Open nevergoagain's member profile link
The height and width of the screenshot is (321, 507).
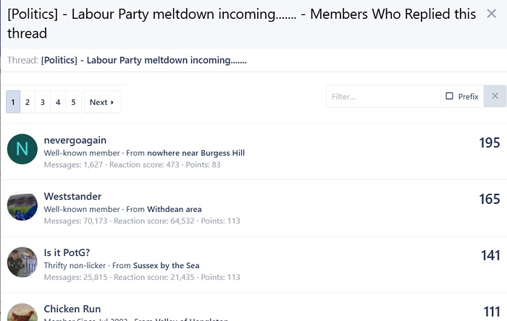tap(75, 140)
